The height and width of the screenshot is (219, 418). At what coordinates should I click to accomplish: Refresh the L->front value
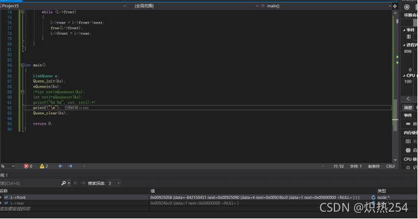coord(373,198)
